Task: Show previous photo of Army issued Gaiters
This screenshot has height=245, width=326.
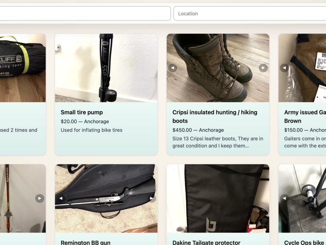Action: [284, 68]
